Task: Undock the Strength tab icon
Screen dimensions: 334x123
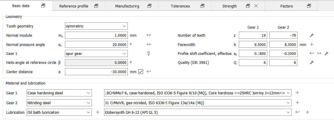Action: (248, 6)
